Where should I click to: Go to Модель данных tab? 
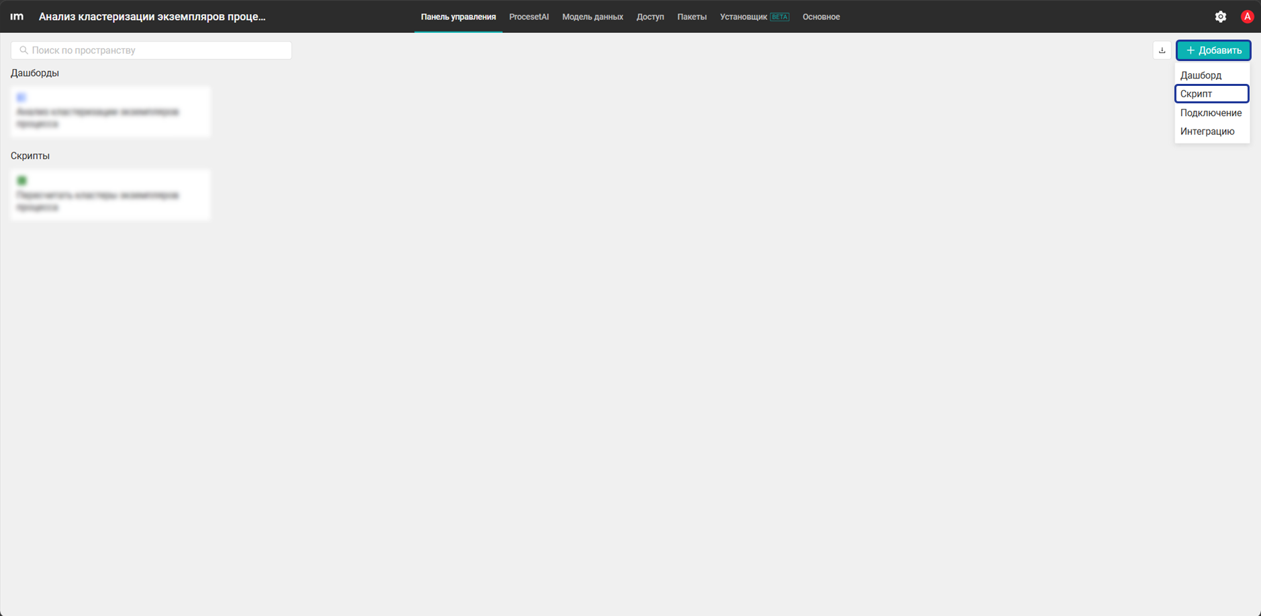(x=592, y=17)
